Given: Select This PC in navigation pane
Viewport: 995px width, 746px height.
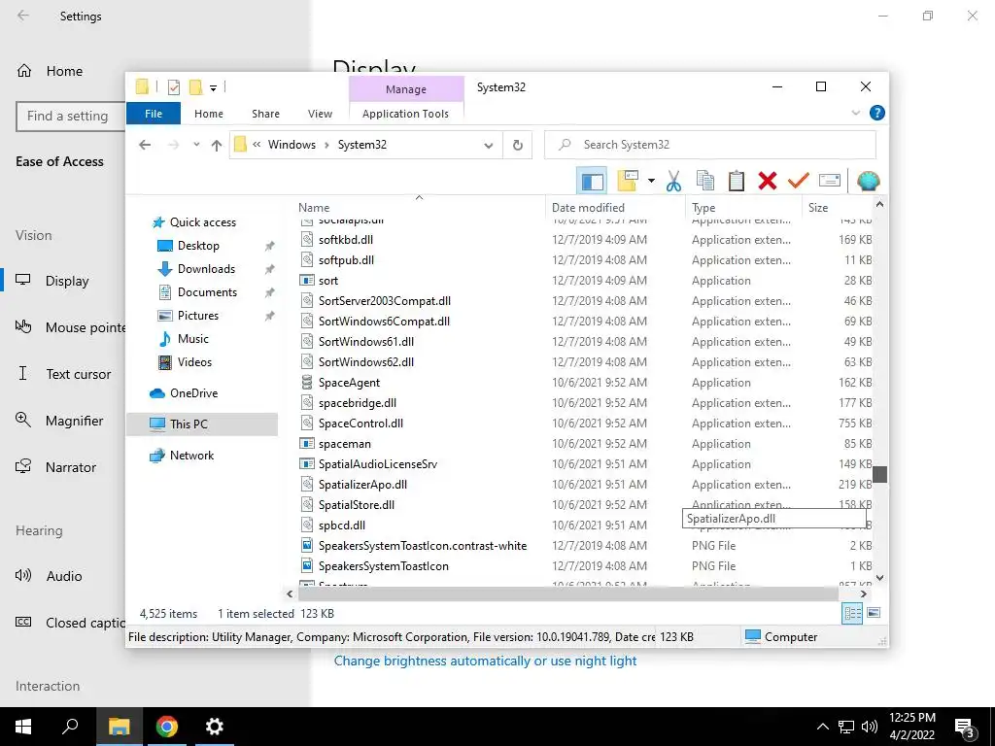Looking at the screenshot, I should (202, 424).
